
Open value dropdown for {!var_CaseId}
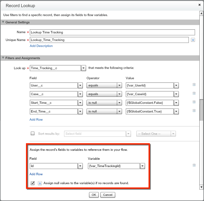(176, 94)
